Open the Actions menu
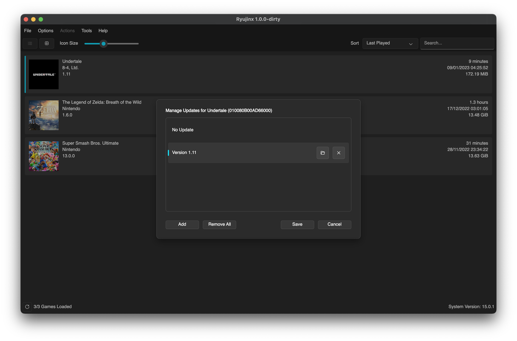The height and width of the screenshot is (341, 517). click(67, 31)
